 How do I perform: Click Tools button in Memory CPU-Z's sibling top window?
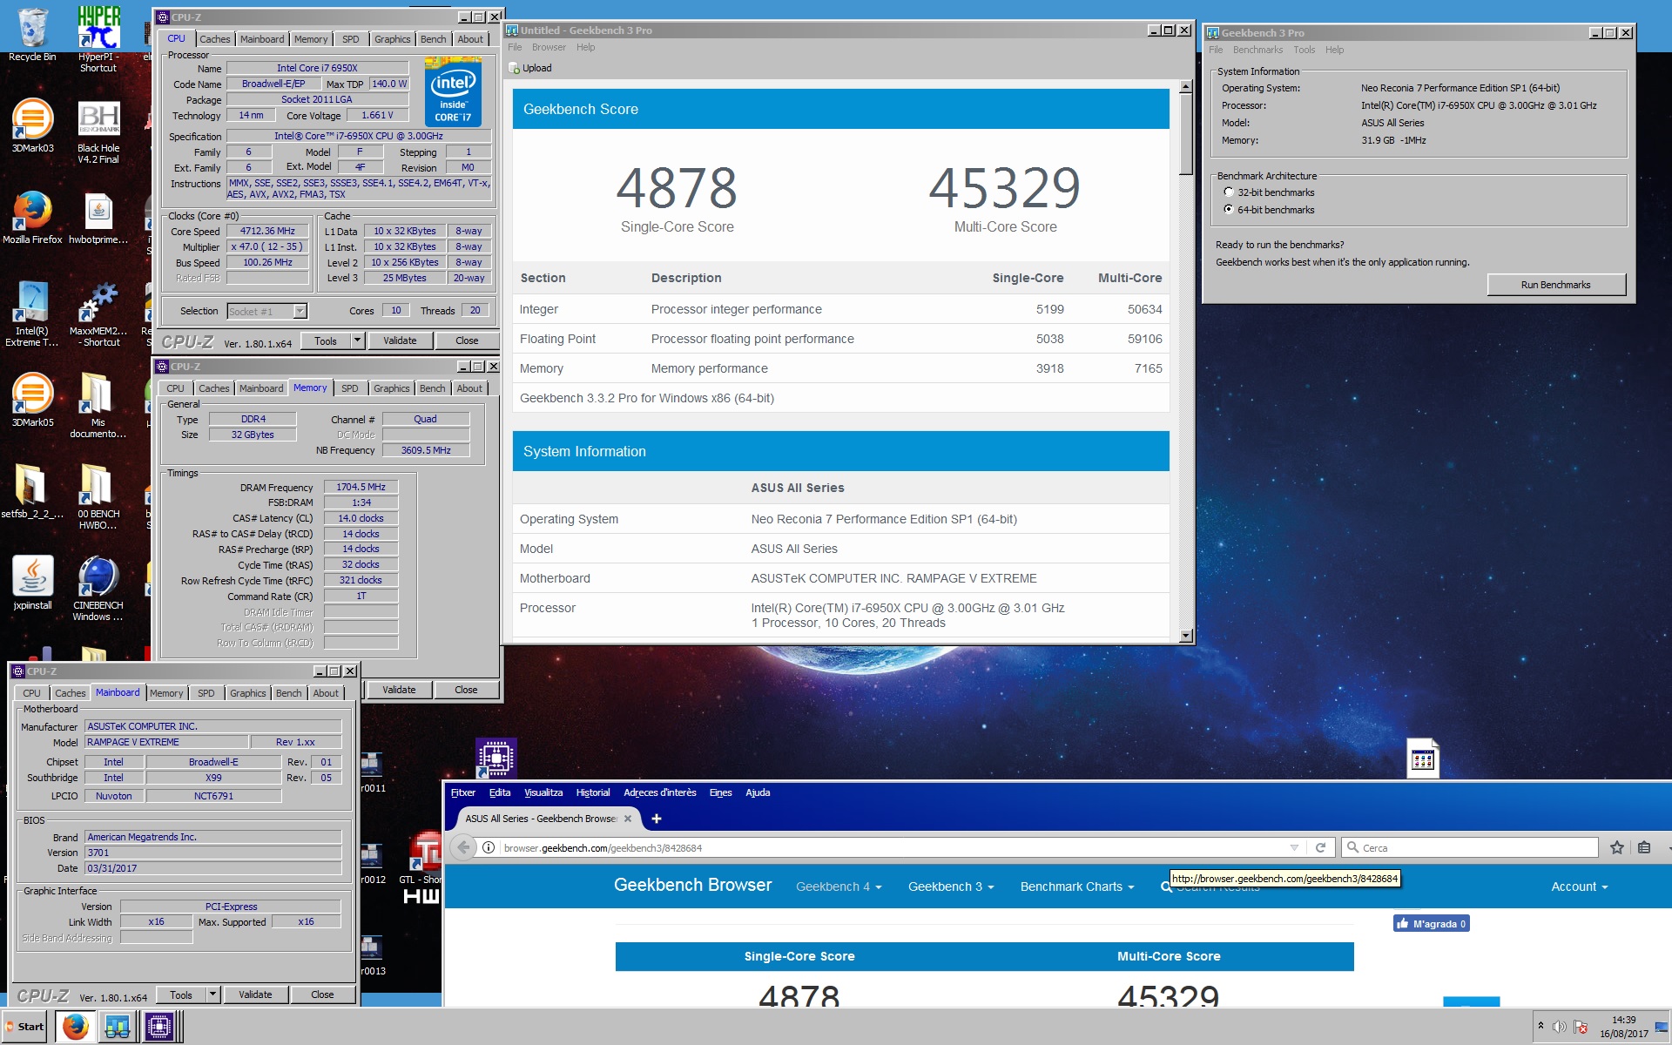tap(326, 340)
